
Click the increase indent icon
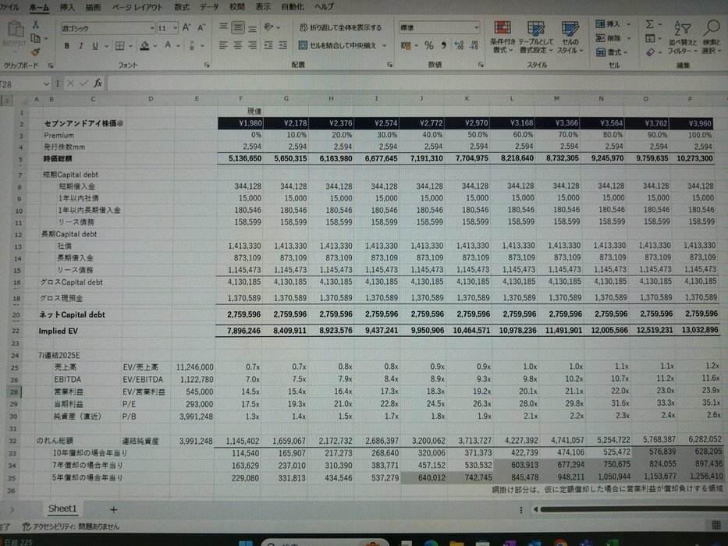[x=282, y=45]
